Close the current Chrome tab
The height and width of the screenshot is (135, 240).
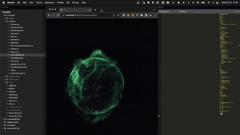tap(90, 10)
